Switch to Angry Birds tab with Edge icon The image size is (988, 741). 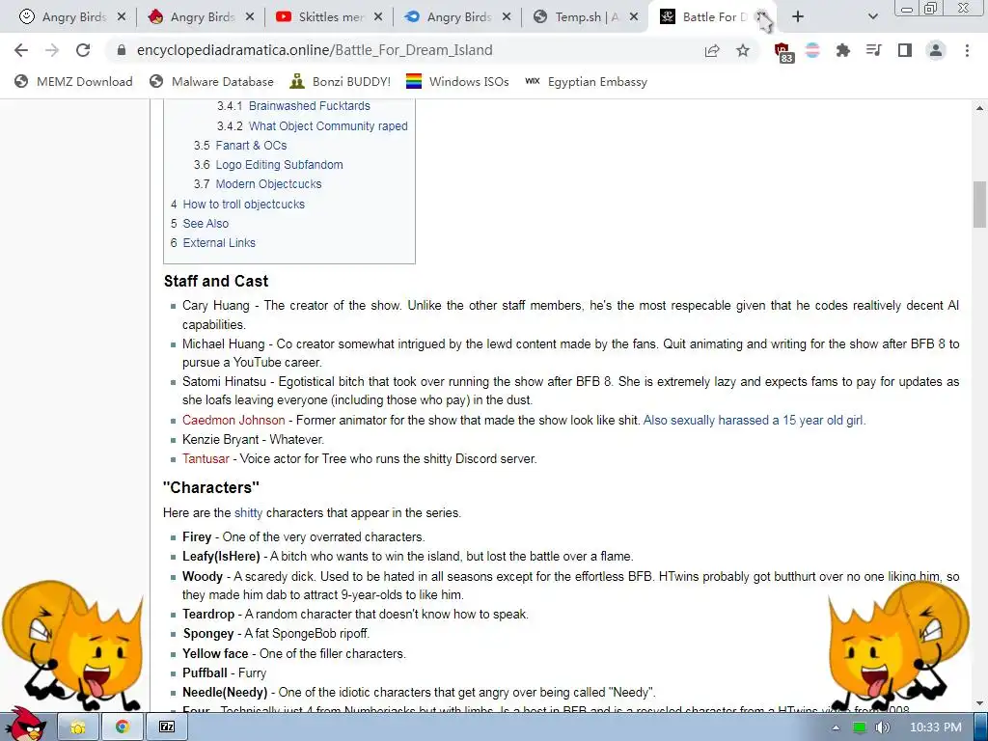click(x=457, y=17)
